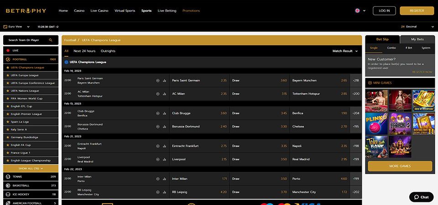Open statistics icon for Club Brugge match
438x205 pixels.
point(165,113)
